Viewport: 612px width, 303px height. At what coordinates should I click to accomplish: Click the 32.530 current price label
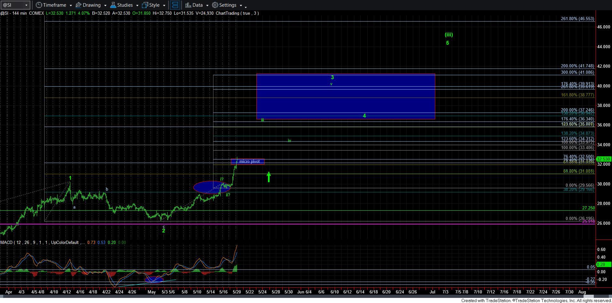point(603,159)
